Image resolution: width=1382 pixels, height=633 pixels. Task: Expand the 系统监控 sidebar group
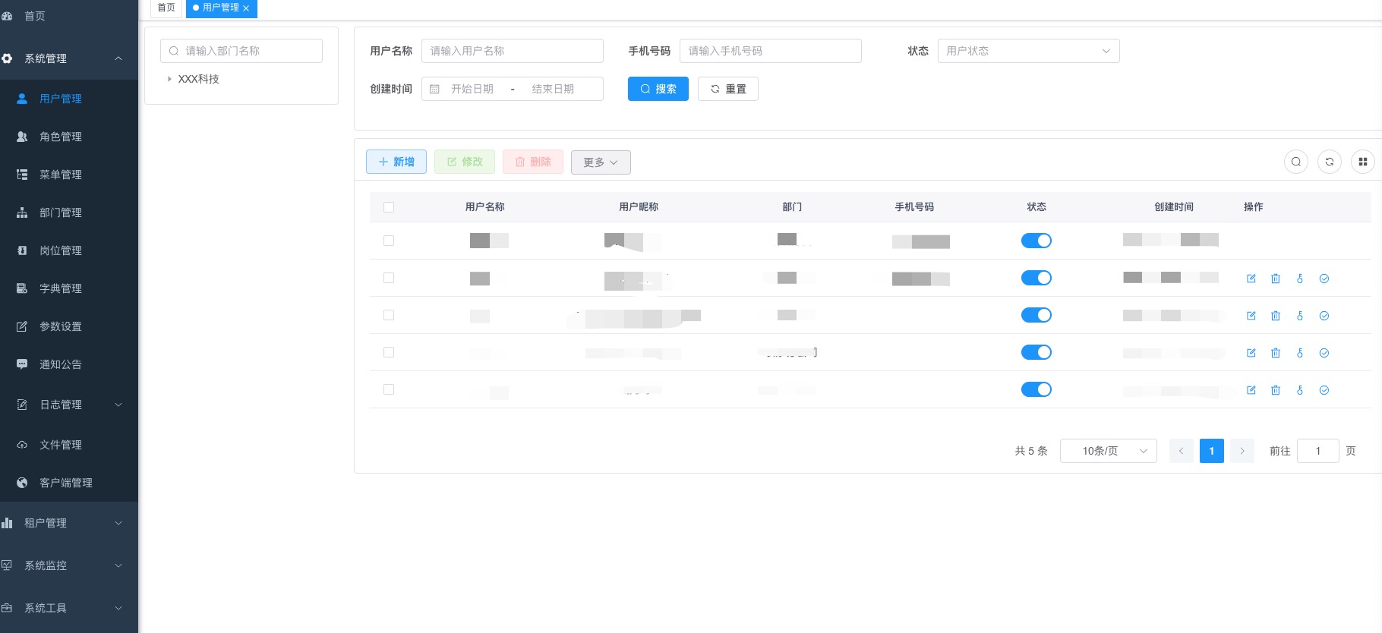(x=69, y=565)
